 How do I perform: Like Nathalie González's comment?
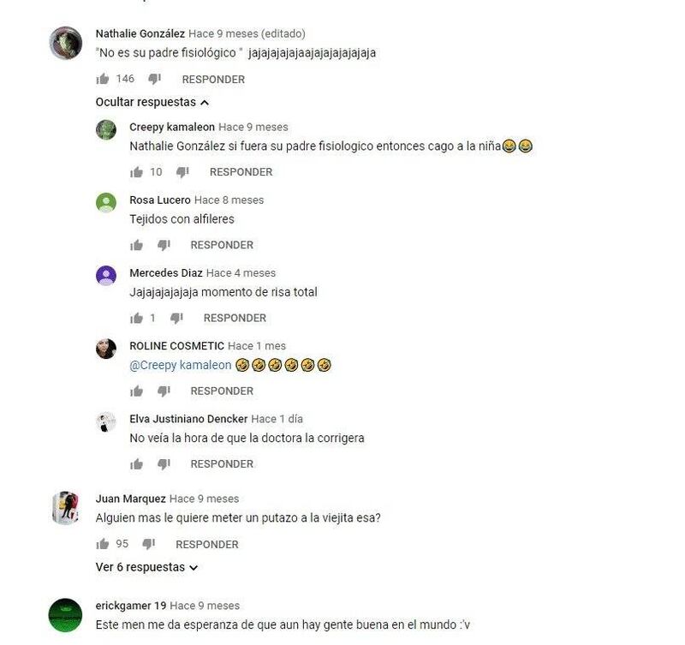tap(102, 79)
